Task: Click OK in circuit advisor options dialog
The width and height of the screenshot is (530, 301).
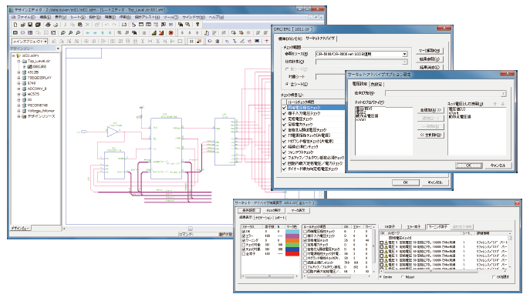Action: 468,166
